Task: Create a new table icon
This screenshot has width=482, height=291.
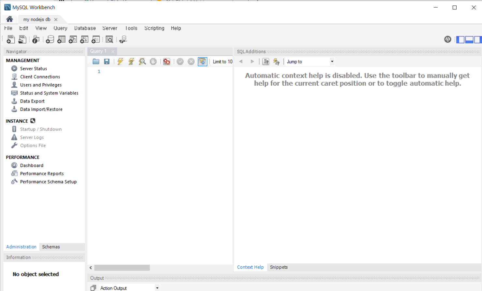Action: (x=61, y=39)
